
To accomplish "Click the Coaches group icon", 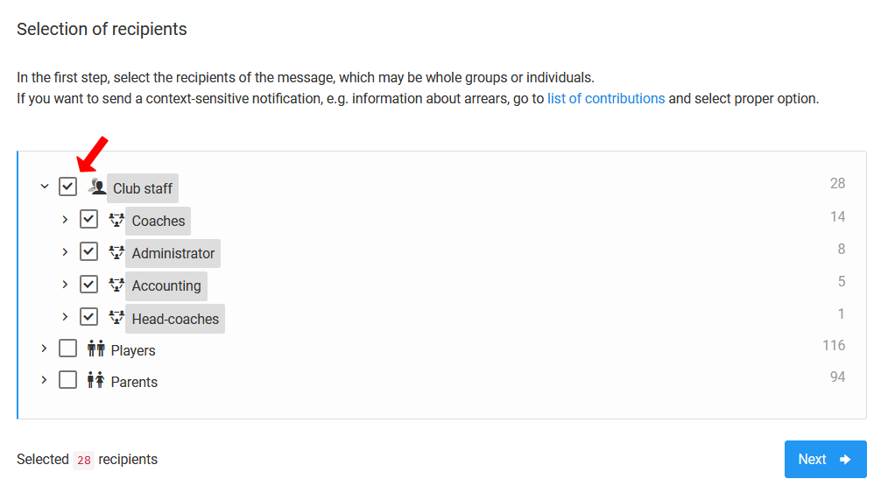I will pyautogui.click(x=116, y=220).
